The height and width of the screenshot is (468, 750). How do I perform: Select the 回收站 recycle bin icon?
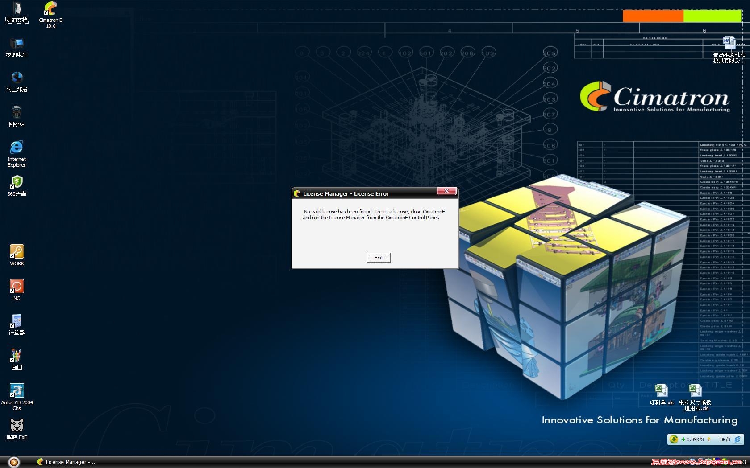[17, 117]
